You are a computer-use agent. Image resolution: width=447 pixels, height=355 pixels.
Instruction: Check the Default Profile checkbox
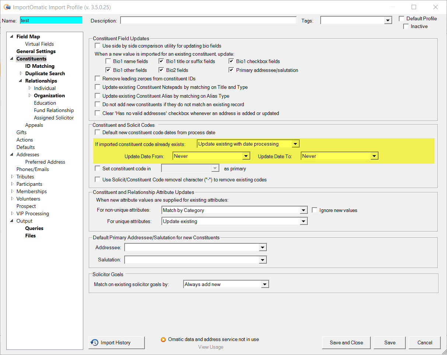tap(402, 18)
